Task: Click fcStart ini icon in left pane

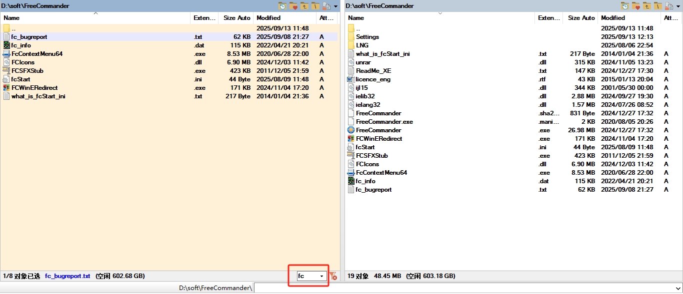Action: (x=6, y=79)
